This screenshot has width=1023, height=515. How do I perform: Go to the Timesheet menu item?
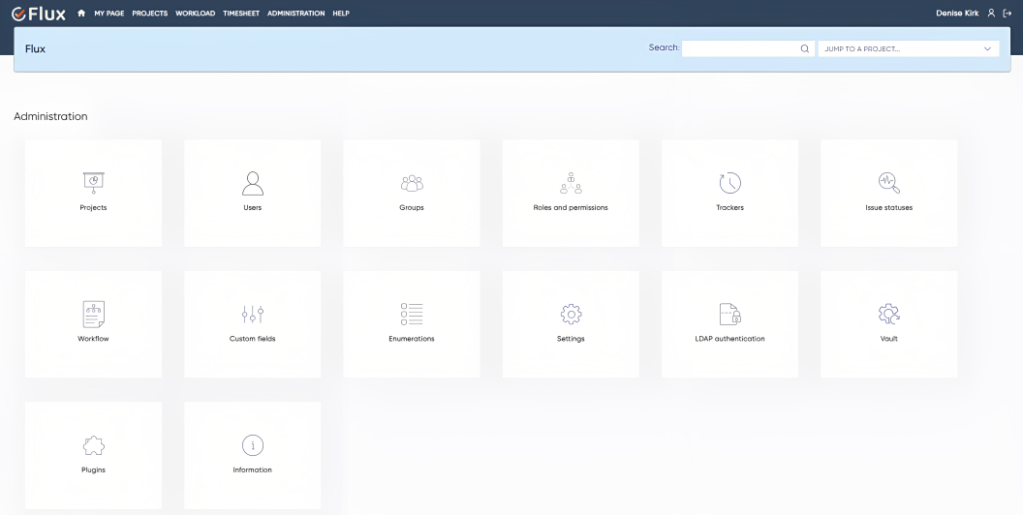tap(241, 13)
